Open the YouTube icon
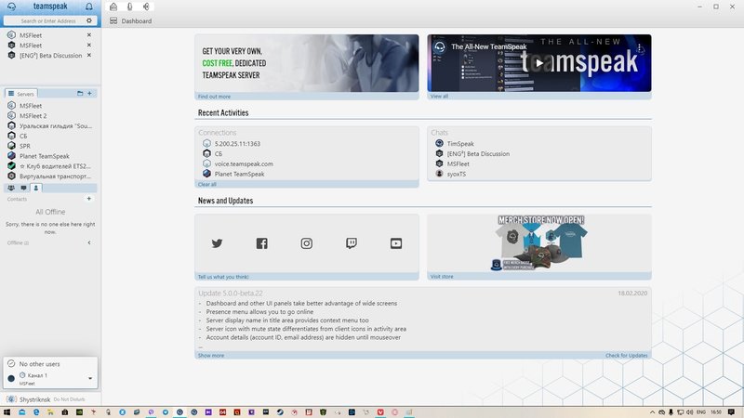Image resolution: width=744 pixels, height=418 pixels. coord(396,243)
